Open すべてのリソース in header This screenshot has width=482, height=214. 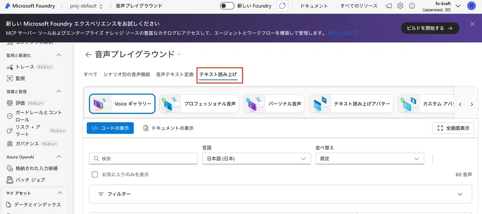pos(359,6)
